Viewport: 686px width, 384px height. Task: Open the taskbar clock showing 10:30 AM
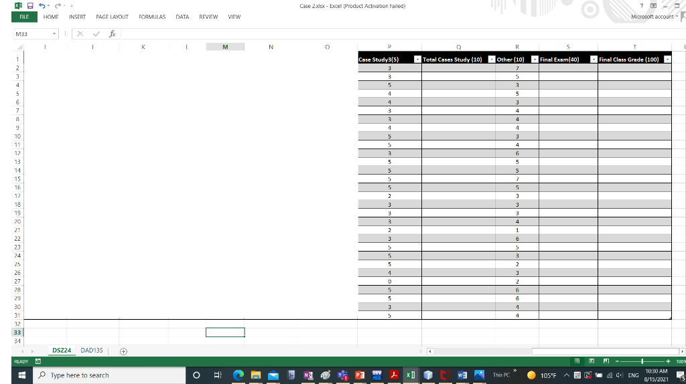pyautogui.click(x=656, y=375)
